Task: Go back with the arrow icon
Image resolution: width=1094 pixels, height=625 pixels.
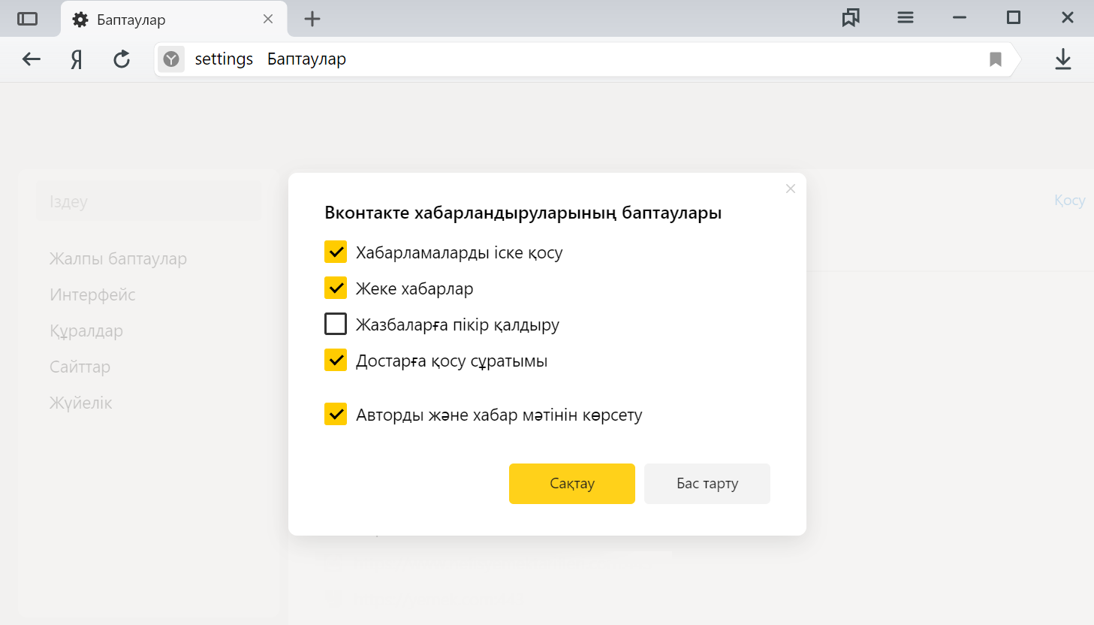Action: coord(32,59)
